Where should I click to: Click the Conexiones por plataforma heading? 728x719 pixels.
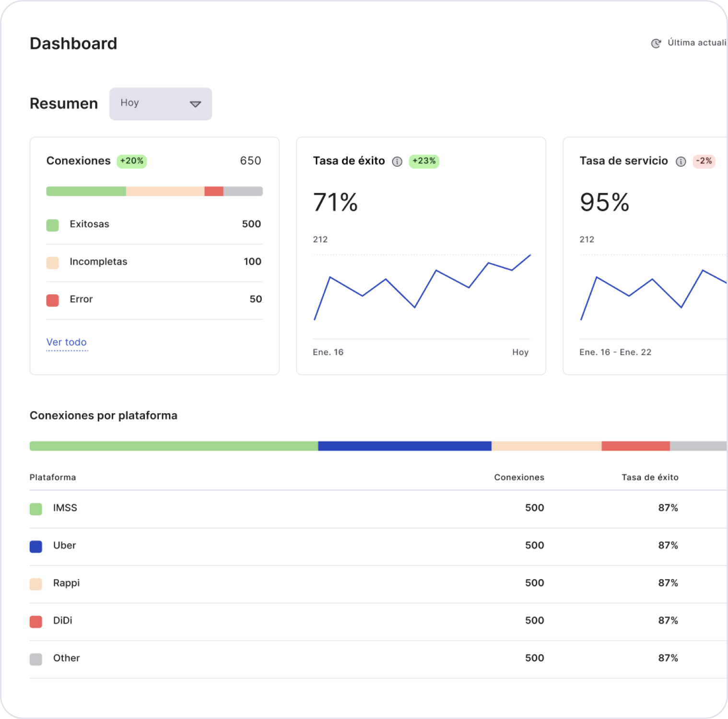click(104, 416)
